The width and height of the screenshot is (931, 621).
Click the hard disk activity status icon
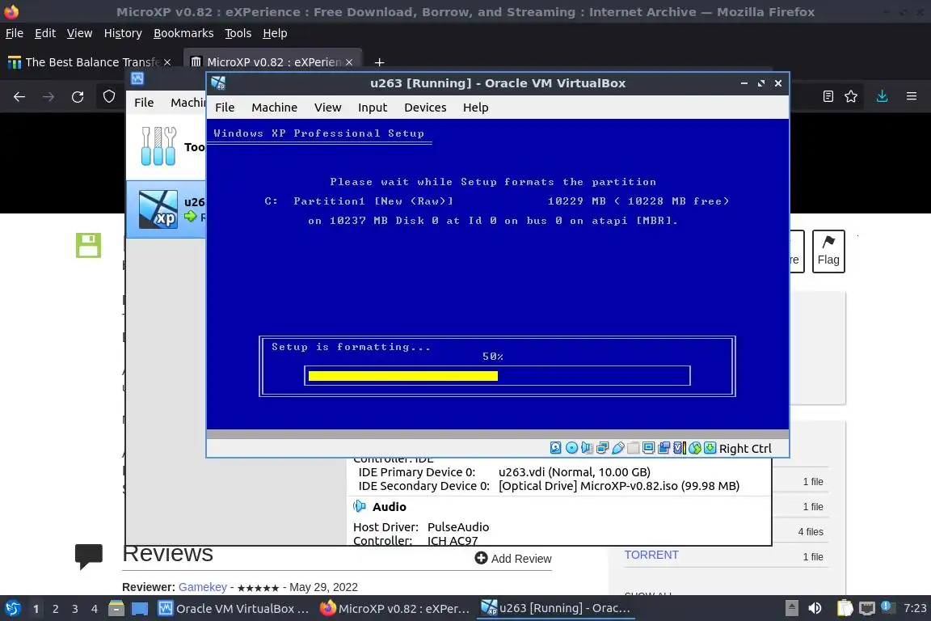[x=556, y=448]
